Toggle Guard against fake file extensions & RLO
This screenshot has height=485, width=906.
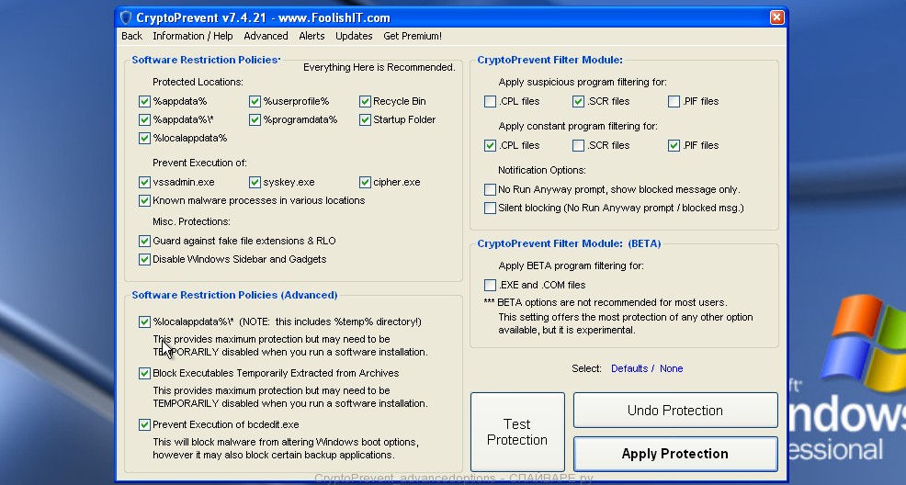pos(144,242)
